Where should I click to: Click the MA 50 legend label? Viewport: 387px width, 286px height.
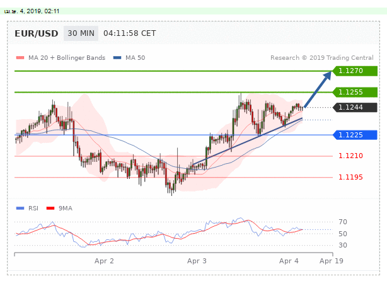click(x=136, y=58)
